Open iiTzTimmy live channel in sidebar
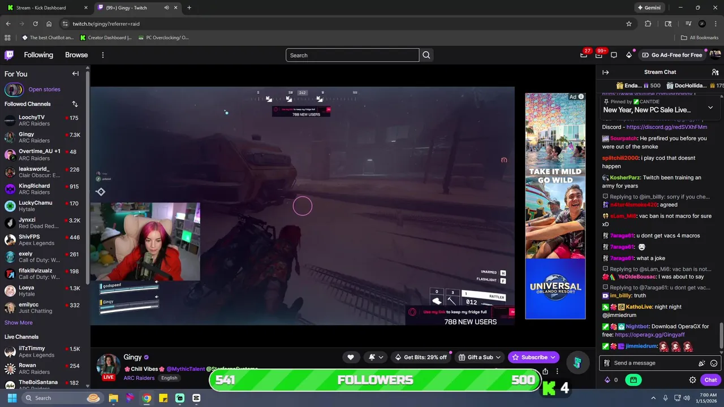The width and height of the screenshot is (724, 407). pos(43,352)
